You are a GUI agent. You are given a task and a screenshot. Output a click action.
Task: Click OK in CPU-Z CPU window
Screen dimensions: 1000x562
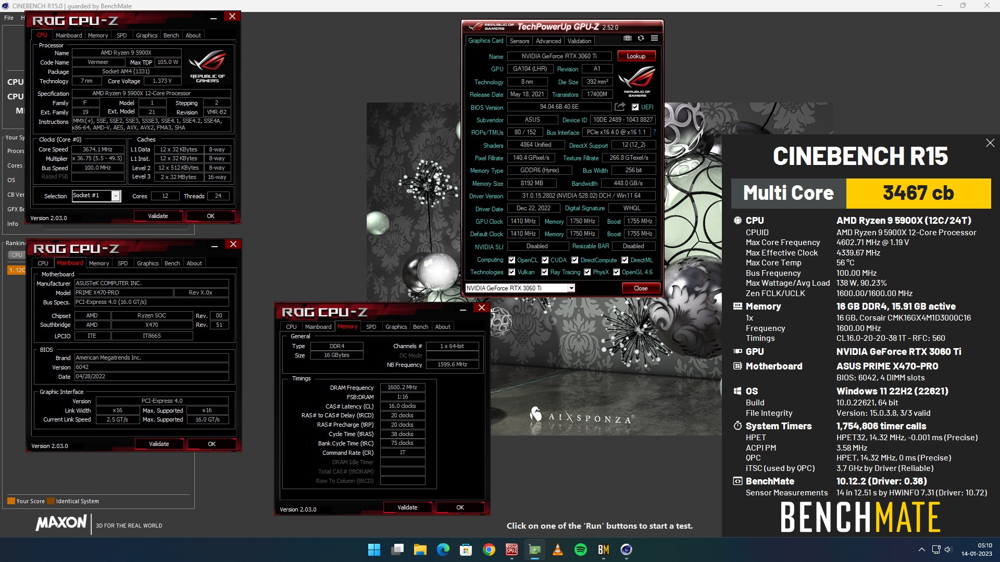[210, 216]
